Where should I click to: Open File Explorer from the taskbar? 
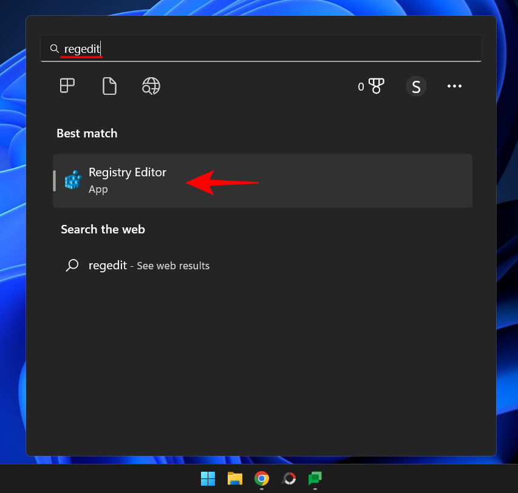pyautogui.click(x=234, y=479)
